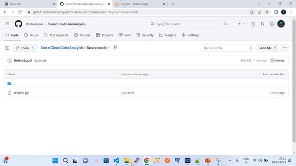Switch to the Issues tab
Image resolution: width=296 pixels, height=166 pixels.
coord(31,35)
